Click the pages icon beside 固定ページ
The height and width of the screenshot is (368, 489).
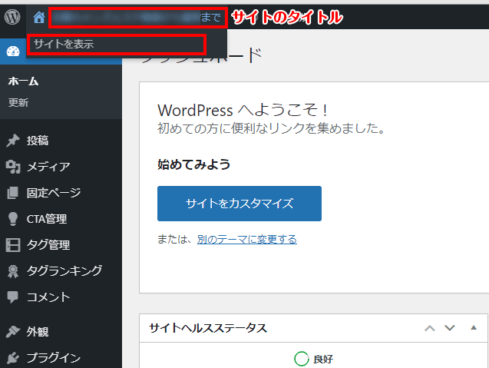coord(13,193)
